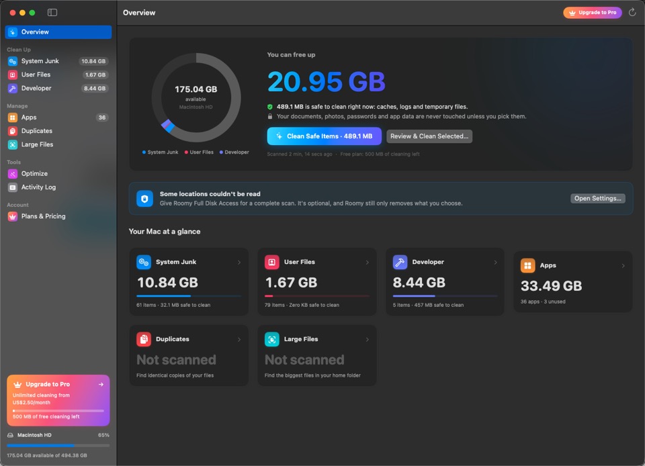Click the 'Scanned 2 min, 14 secs ago' text
The image size is (645, 466).
pos(300,154)
